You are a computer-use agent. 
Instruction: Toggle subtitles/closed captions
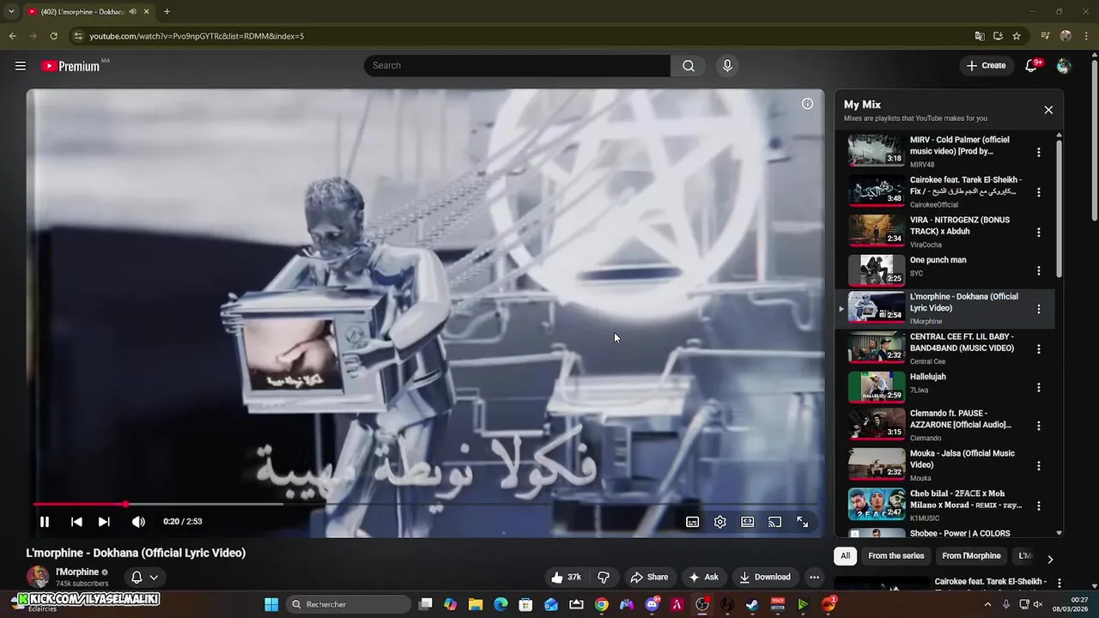click(692, 522)
